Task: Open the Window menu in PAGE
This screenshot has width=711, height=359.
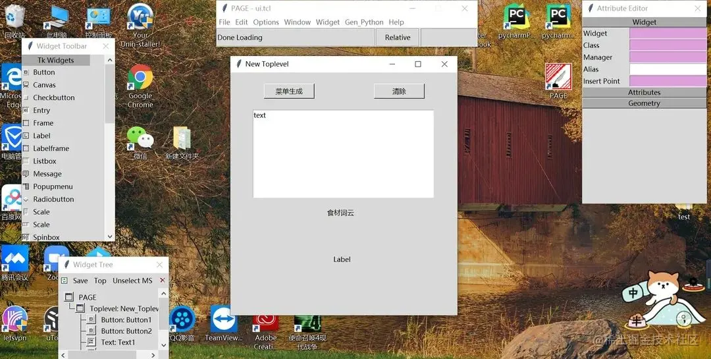Action: [x=297, y=22]
